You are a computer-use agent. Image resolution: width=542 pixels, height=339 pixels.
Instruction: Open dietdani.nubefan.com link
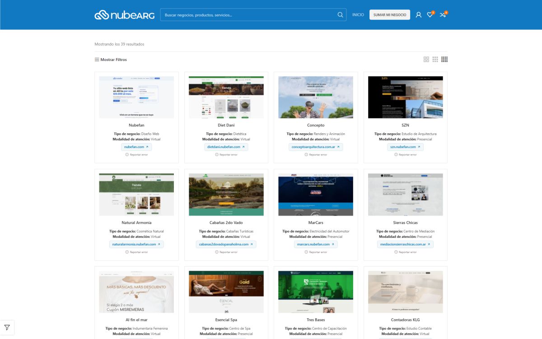(x=226, y=147)
